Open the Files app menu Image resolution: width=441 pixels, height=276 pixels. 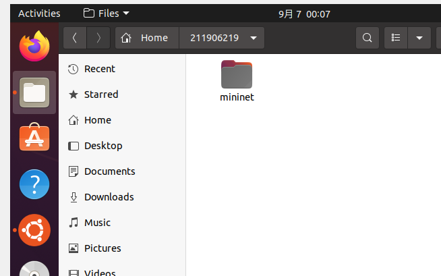[x=107, y=13]
